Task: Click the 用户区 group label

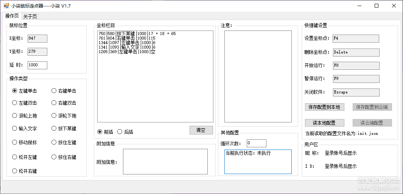Action: tap(311, 145)
